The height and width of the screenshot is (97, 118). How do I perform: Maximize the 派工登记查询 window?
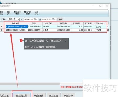point(100,6)
